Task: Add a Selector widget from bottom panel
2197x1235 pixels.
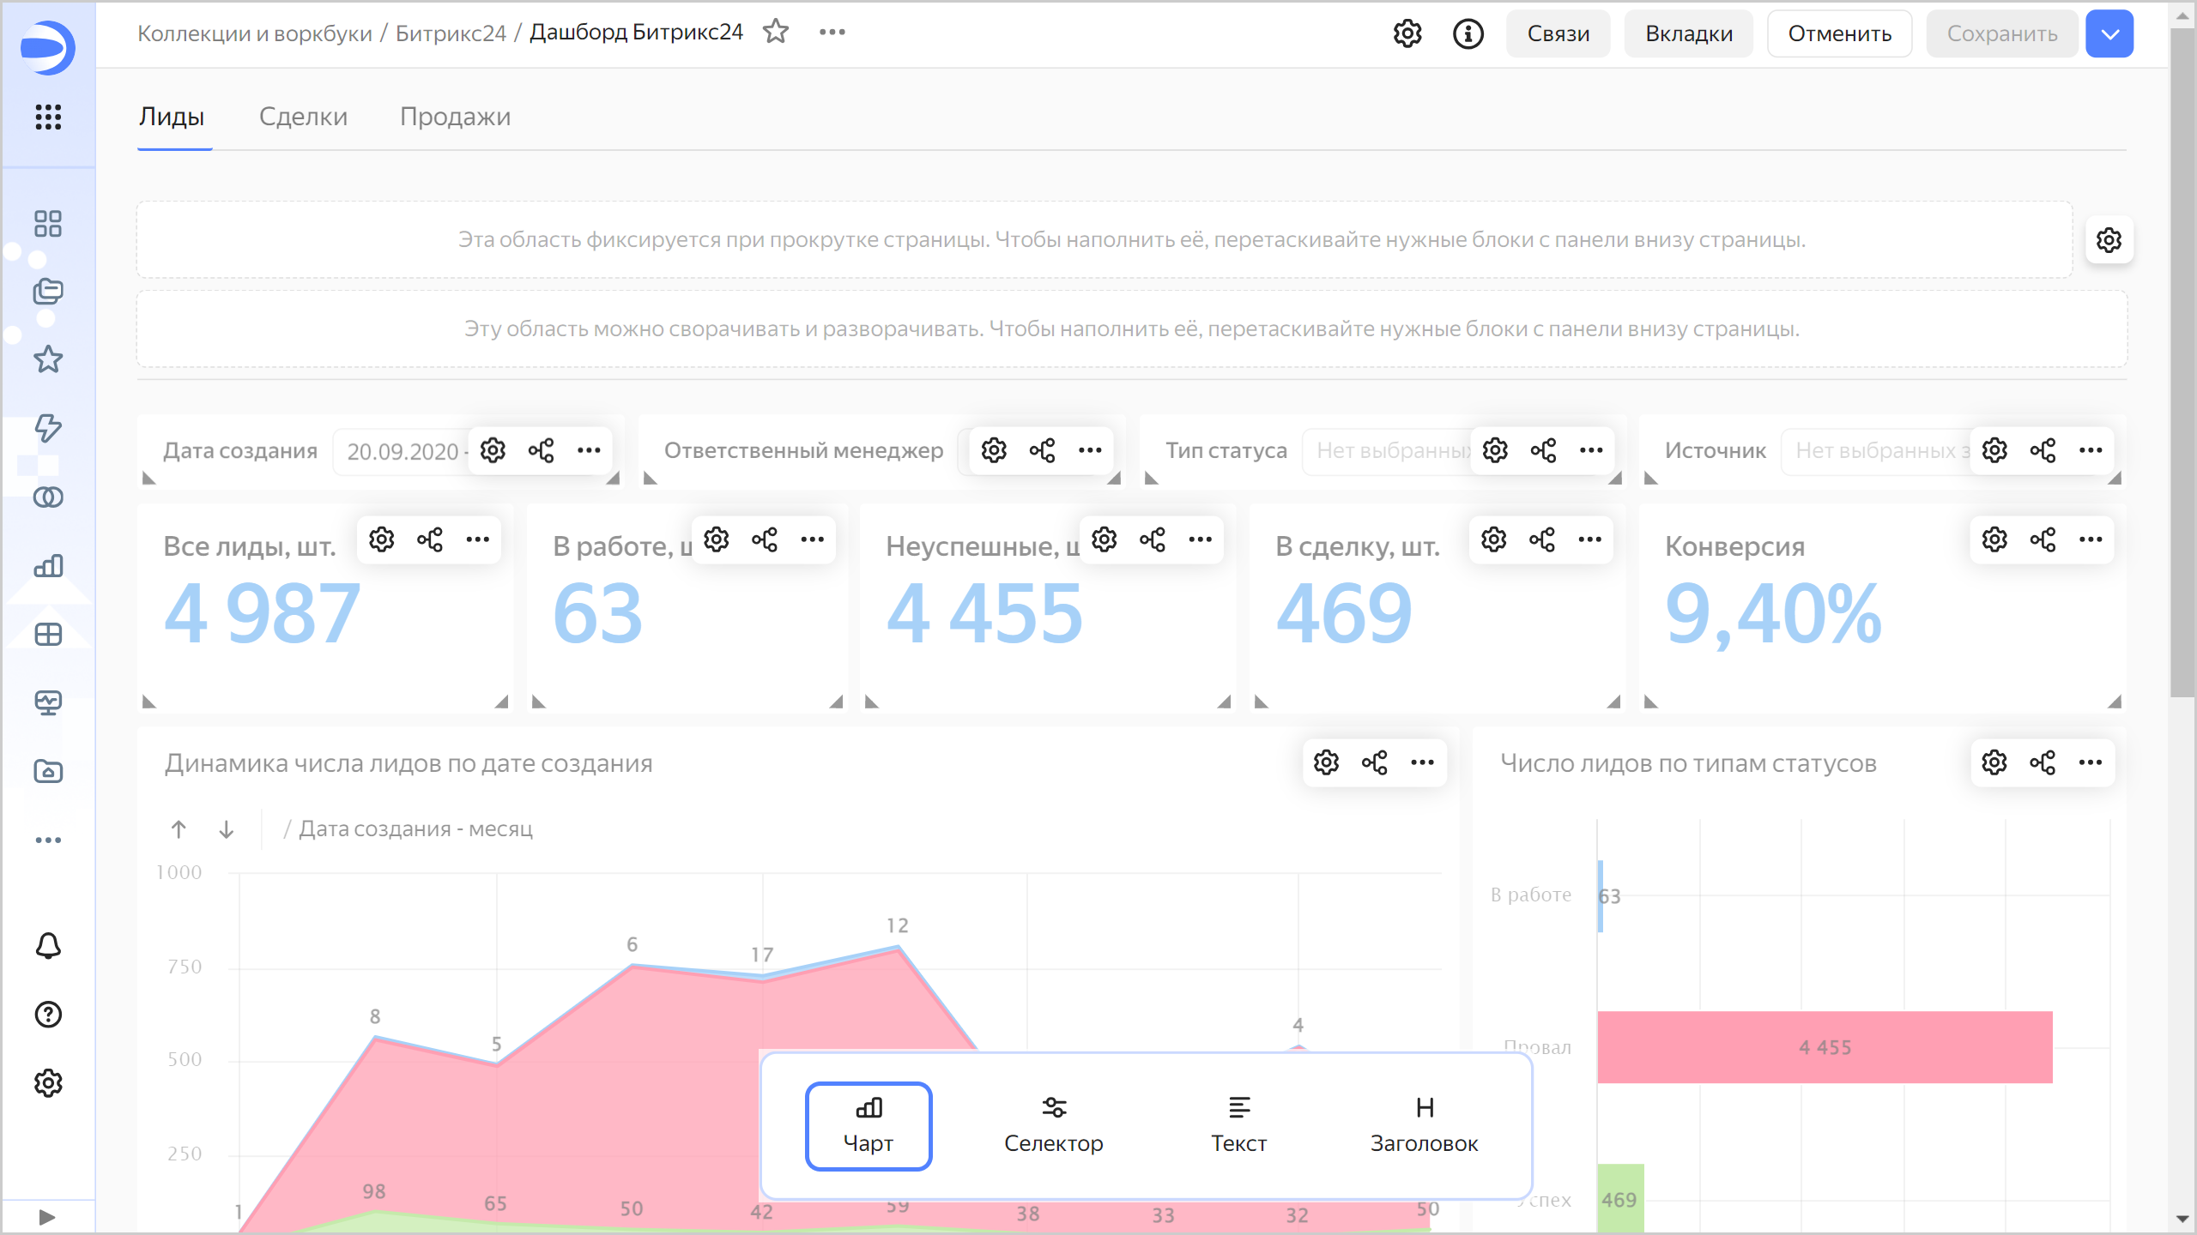Action: 1053,1125
